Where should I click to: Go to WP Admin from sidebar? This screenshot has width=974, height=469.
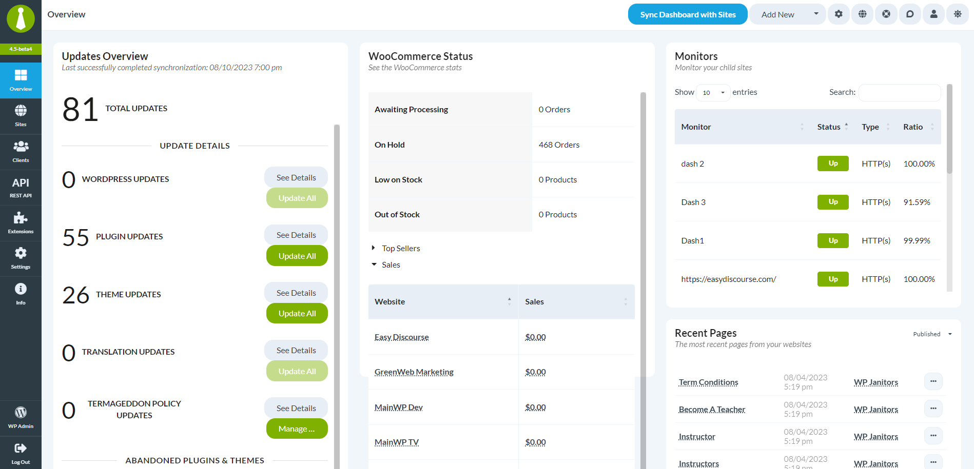pos(21,418)
